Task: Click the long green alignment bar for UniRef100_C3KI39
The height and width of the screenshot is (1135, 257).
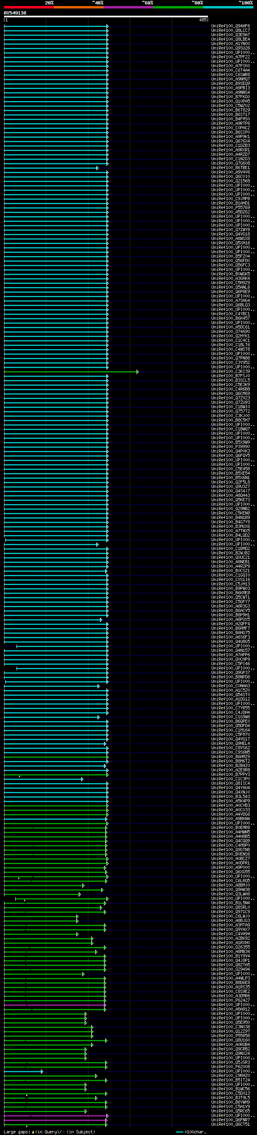Action: pos(71,372)
